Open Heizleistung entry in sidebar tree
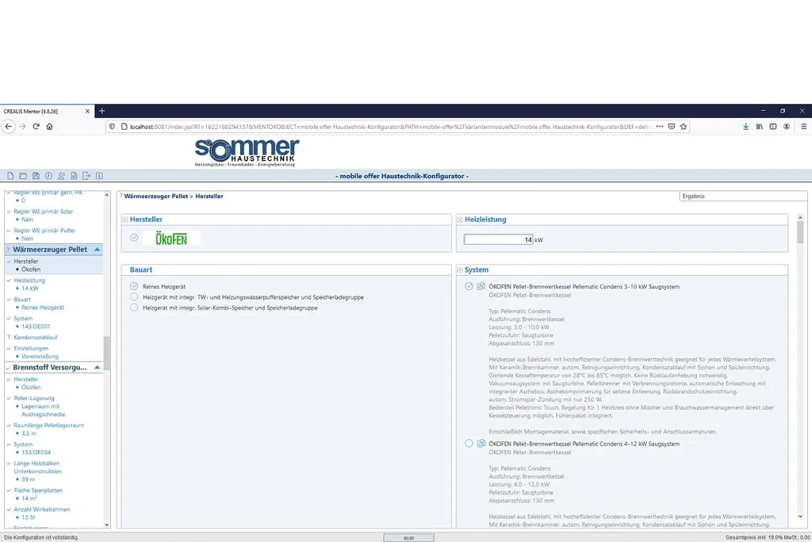Image resolution: width=812 pixels, height=542 pixels. tap(29, 281)
